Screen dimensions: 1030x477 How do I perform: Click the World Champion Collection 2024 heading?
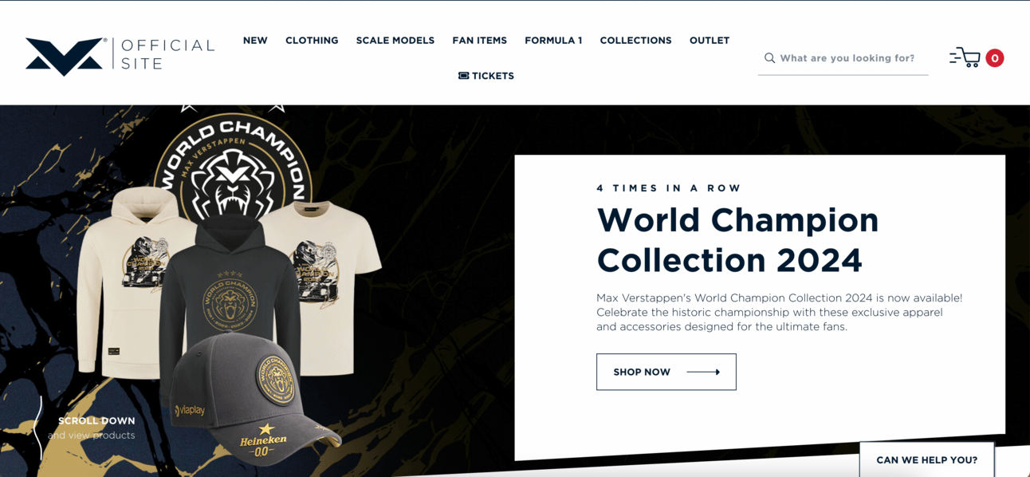tap(737, 239)
